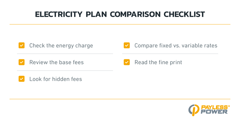The width and height of the screenshot is (240, 121).
Task: Toggle the 'Look for hidden fees' checkbox
Action: pos(22,79)
